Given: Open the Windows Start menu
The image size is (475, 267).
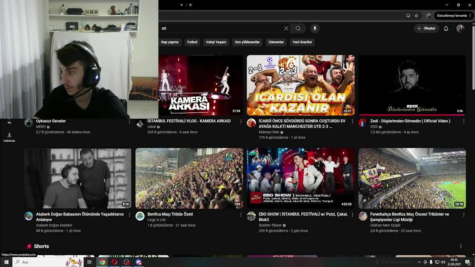Looking at the screenshot, I should coord(6,262).
